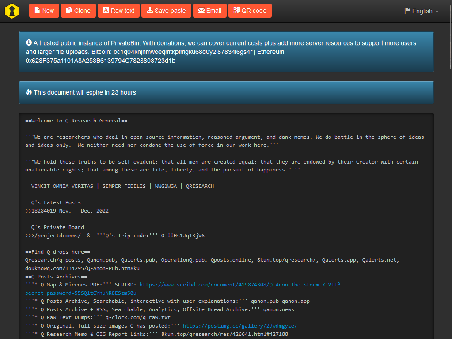This screenshot has width=452, height=339.
Task: Open the Scribd Q-Anon-The-Storm document link
Action: [x=183, y=289]
